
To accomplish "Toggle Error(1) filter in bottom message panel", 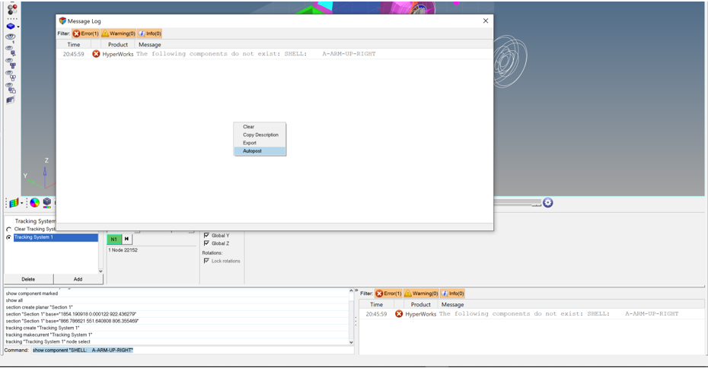I will point(388,293).
